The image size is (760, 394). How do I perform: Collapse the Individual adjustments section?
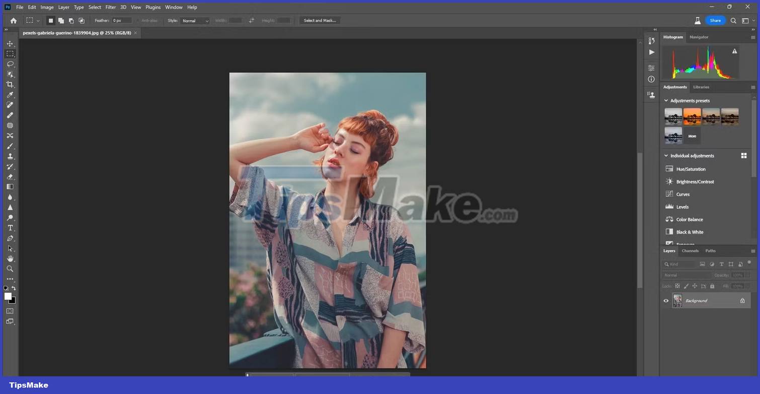coord(666,156)
